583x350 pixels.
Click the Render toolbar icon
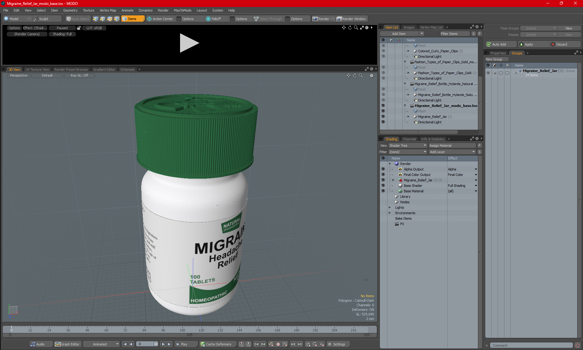(x=315, y=19)
